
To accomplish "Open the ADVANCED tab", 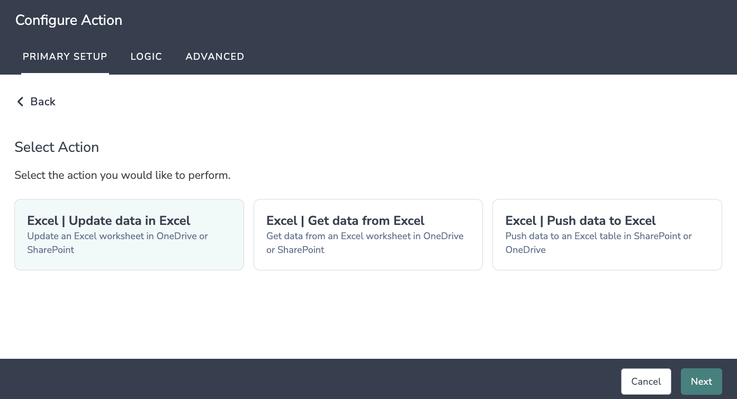I will 214,57.
